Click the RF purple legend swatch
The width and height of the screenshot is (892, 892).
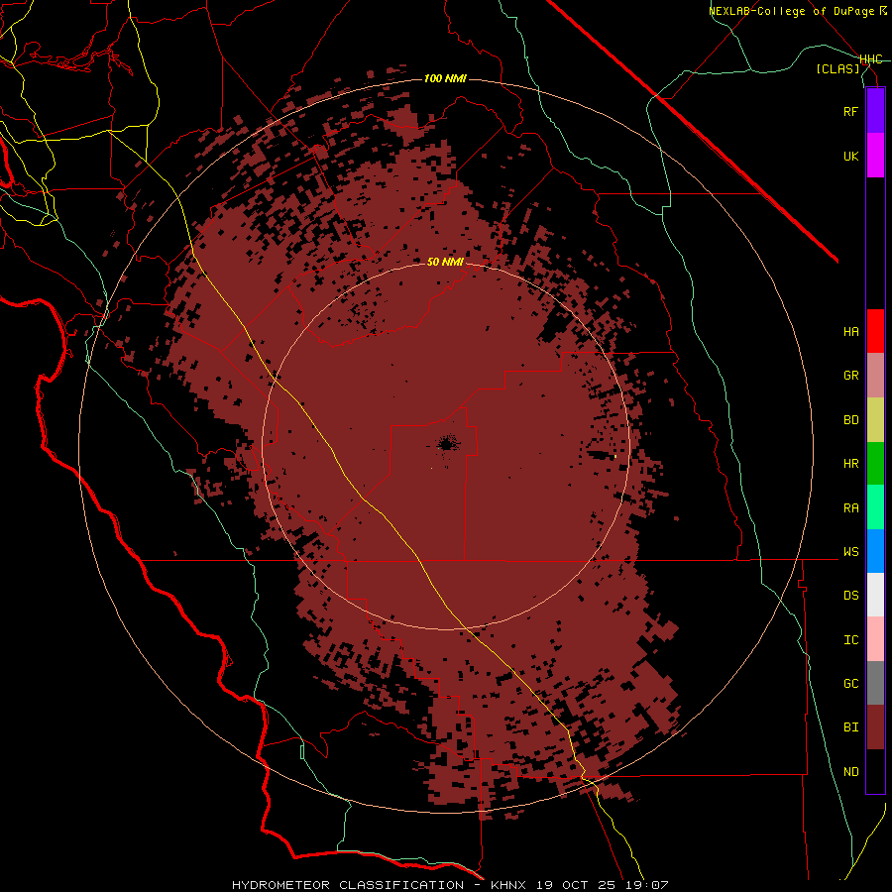(875, 111)
